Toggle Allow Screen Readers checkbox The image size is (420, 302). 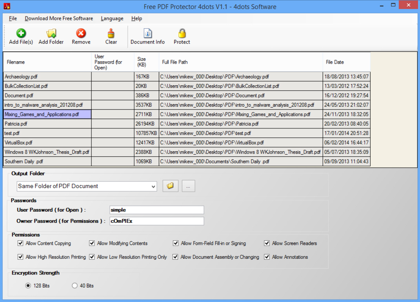pyautogui.click(x=267, y=243)
